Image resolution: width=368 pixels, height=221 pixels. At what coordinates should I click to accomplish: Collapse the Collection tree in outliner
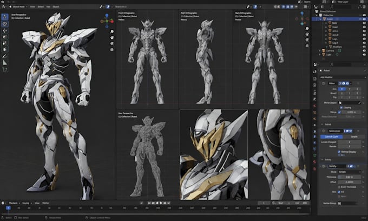coord(317,15)
